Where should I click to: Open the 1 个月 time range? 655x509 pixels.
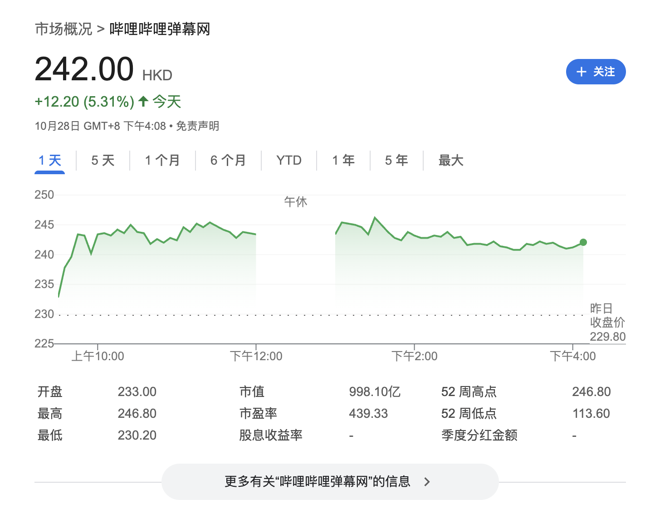162,160
